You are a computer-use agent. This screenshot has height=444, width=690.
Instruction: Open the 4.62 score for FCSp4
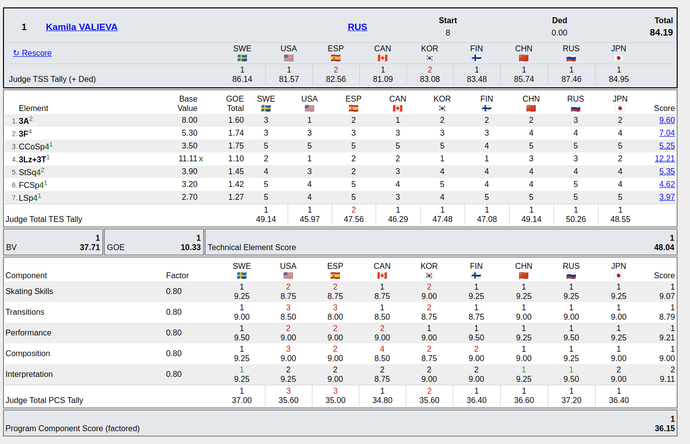(x=667, y=184)
